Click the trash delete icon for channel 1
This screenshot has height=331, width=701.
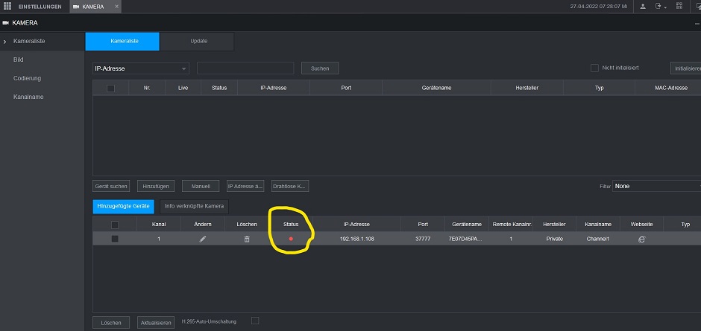coord(247,239)
